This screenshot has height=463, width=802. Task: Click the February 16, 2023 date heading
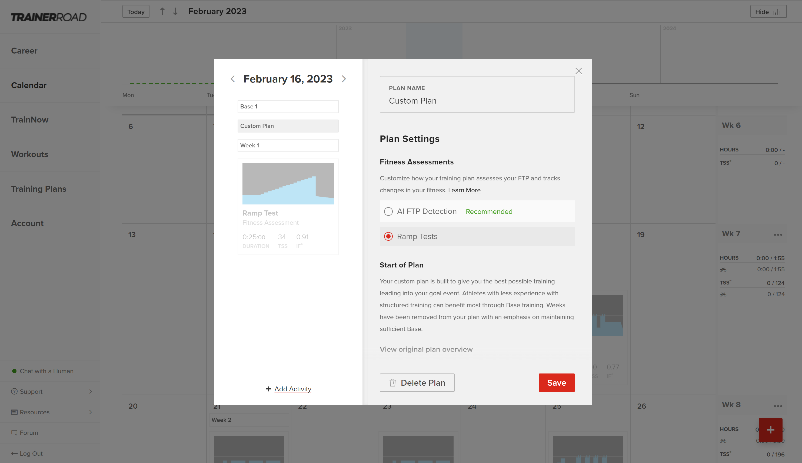pos(288,79)
